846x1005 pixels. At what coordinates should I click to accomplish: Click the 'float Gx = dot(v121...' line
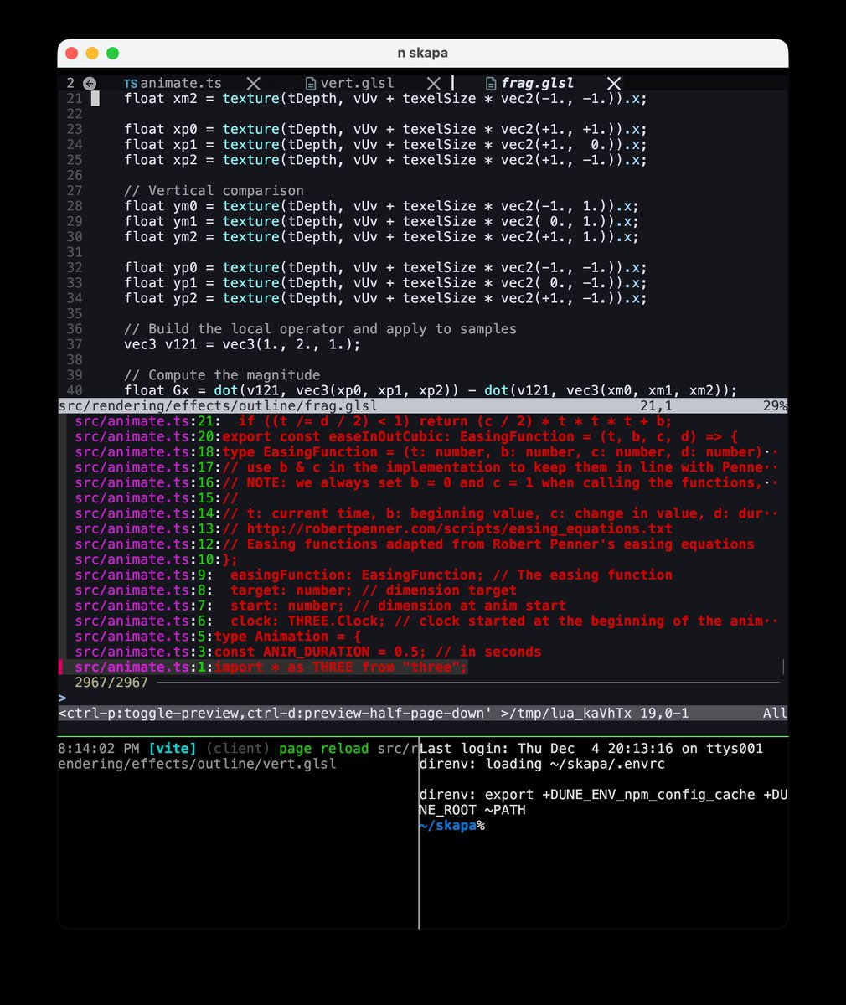[x=431, y=390]
